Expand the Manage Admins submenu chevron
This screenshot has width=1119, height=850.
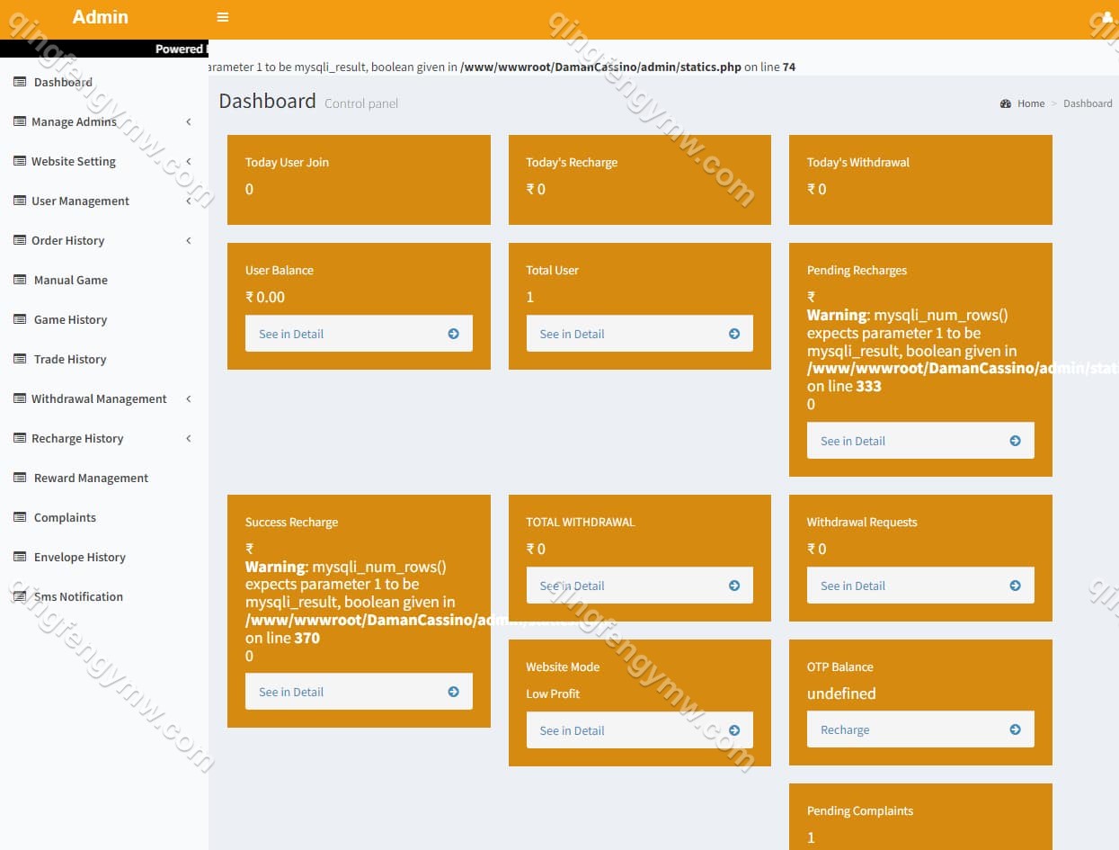189,121
